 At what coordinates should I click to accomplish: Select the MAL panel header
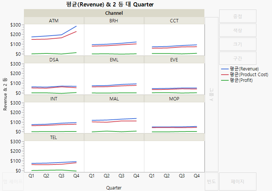click(x=114, y=99)
